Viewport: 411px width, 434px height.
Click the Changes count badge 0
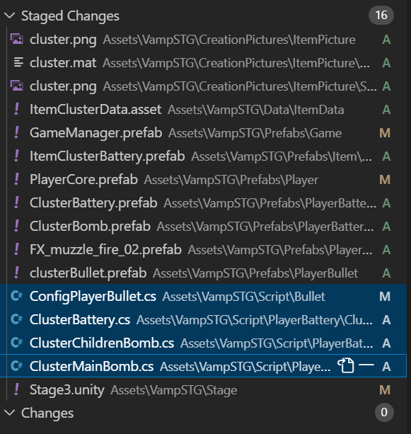384,413
